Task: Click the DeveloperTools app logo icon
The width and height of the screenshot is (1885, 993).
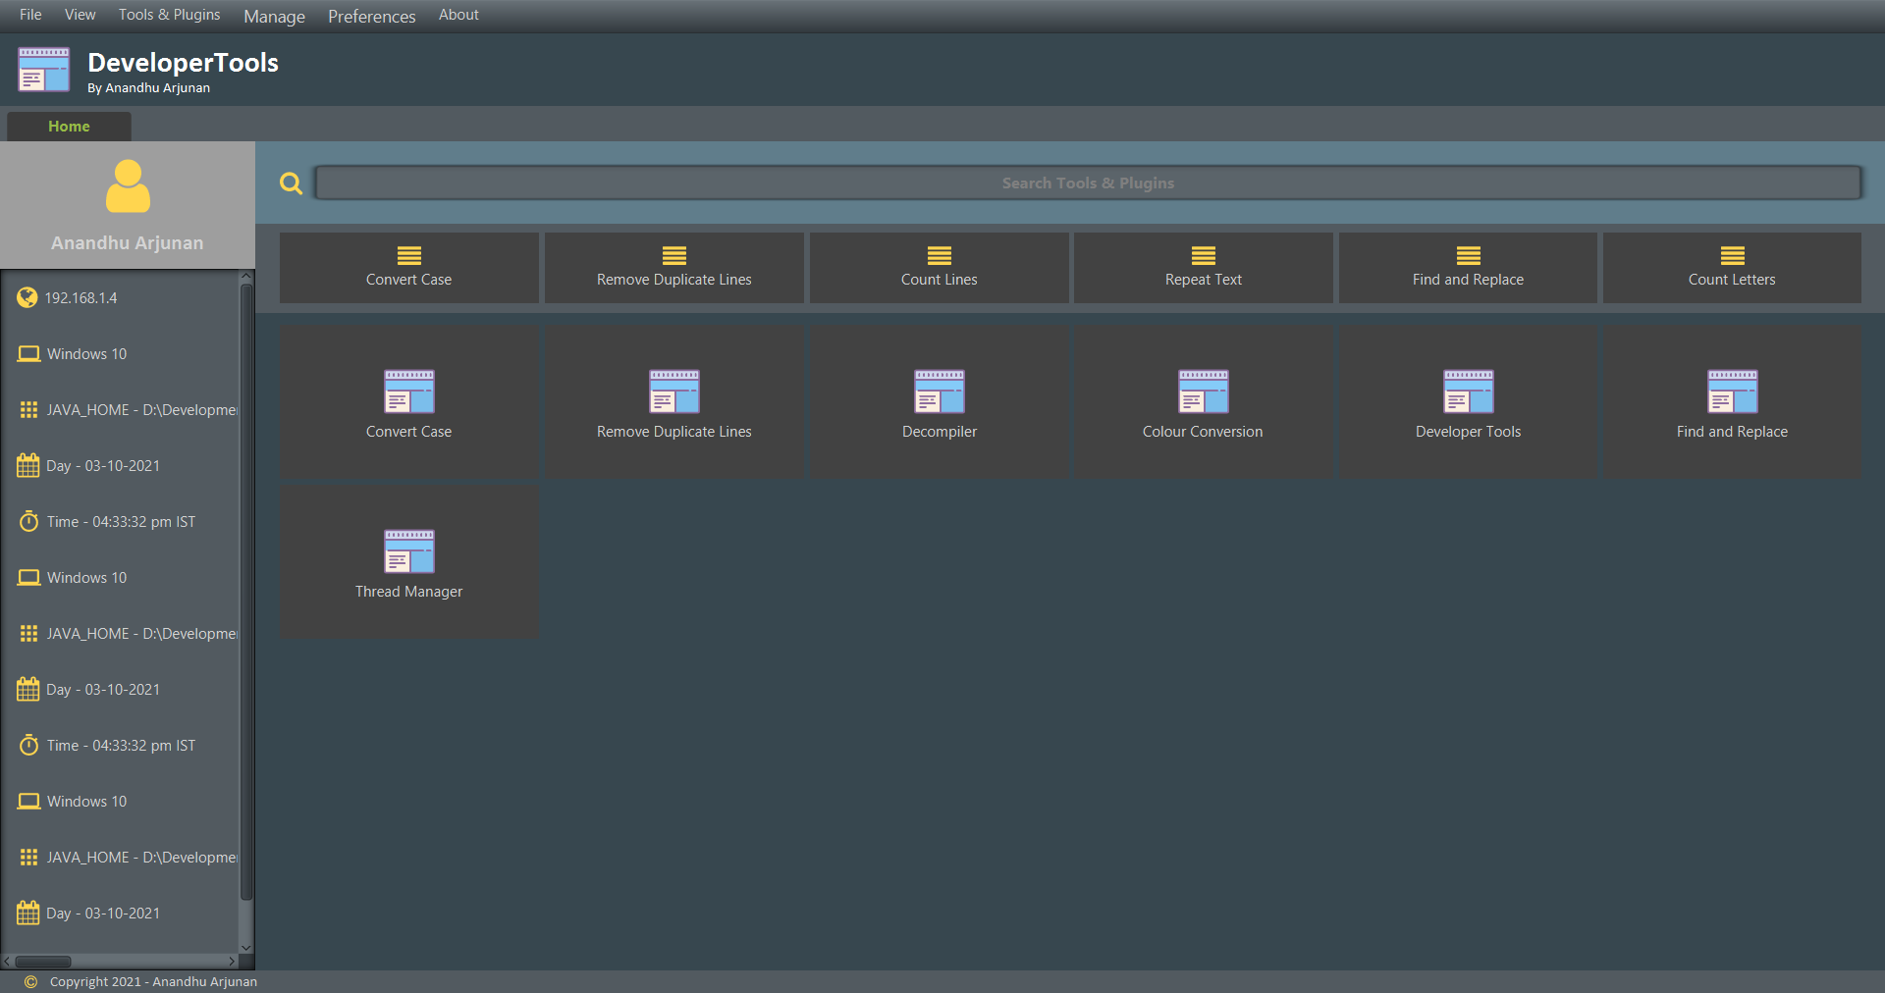Action: (43, 70)
